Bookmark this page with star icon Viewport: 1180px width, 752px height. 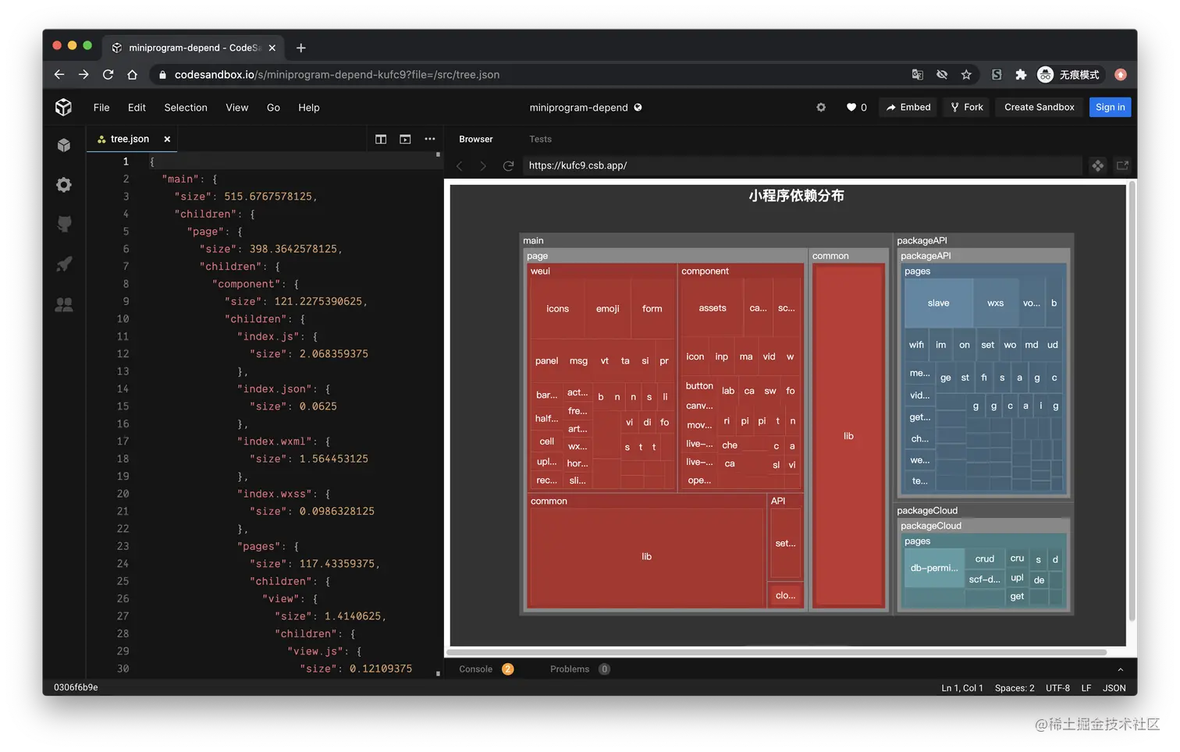click(966, 74)
